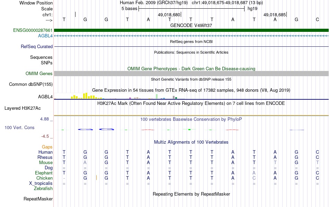Click the -4.5 PhyloP axis minimum
The height and width of the screenshot is (207, 329).
(x=45, y=136)
